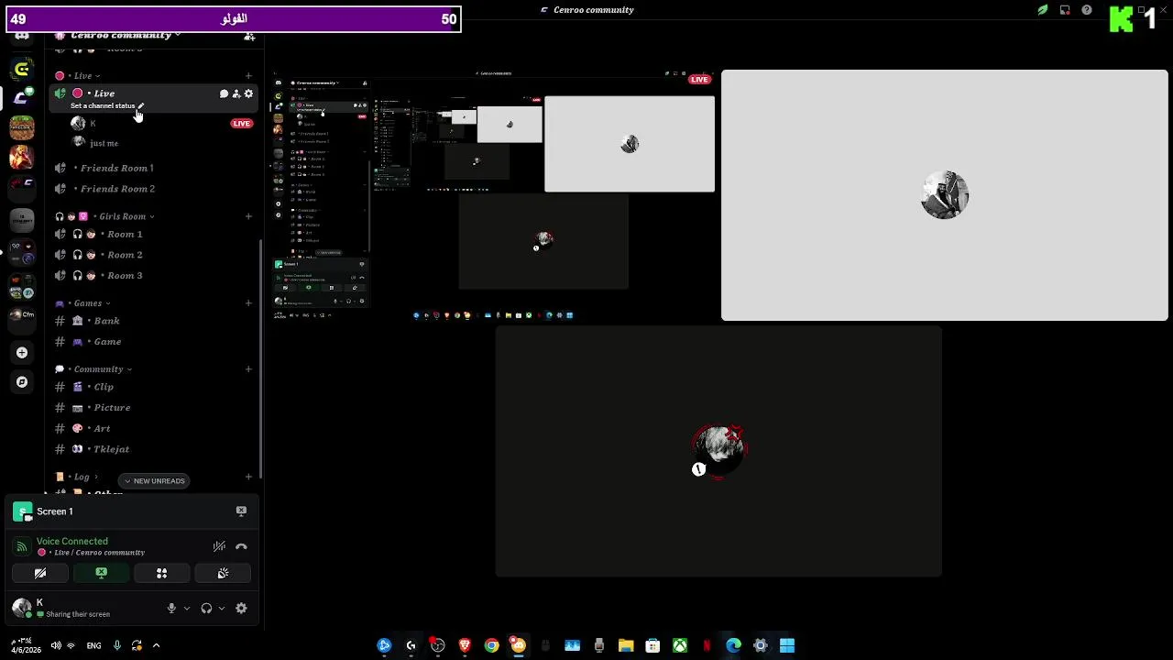Open File Explorer on the taskbar

click(x=626, y=645)
